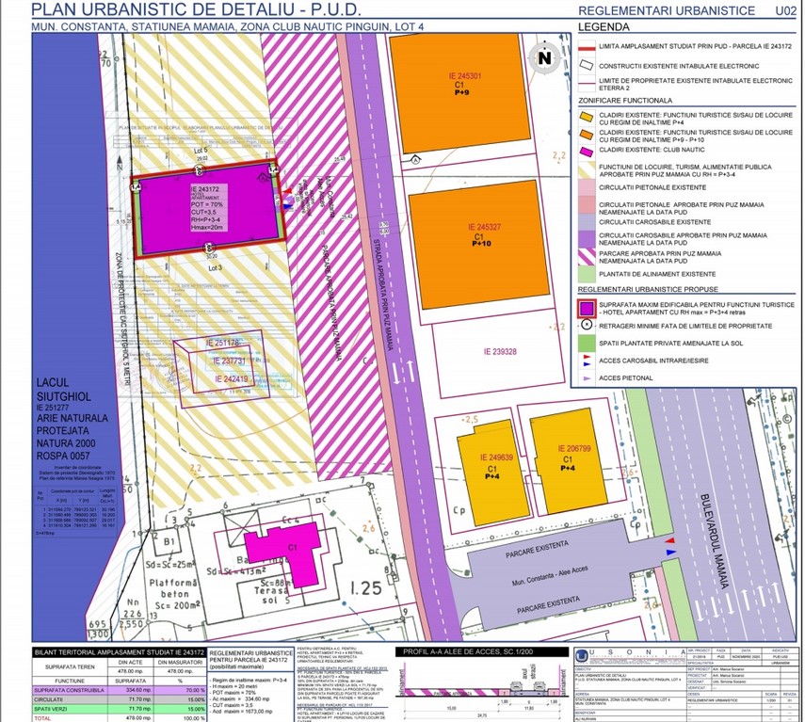
Task: Click the IE 239328 empty parcel label
Action: point(500,352)
